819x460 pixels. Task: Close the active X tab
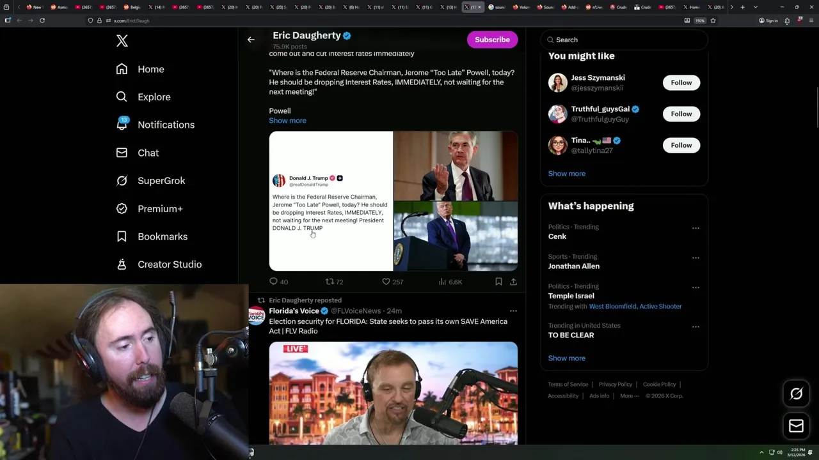(x=479, y=7)
